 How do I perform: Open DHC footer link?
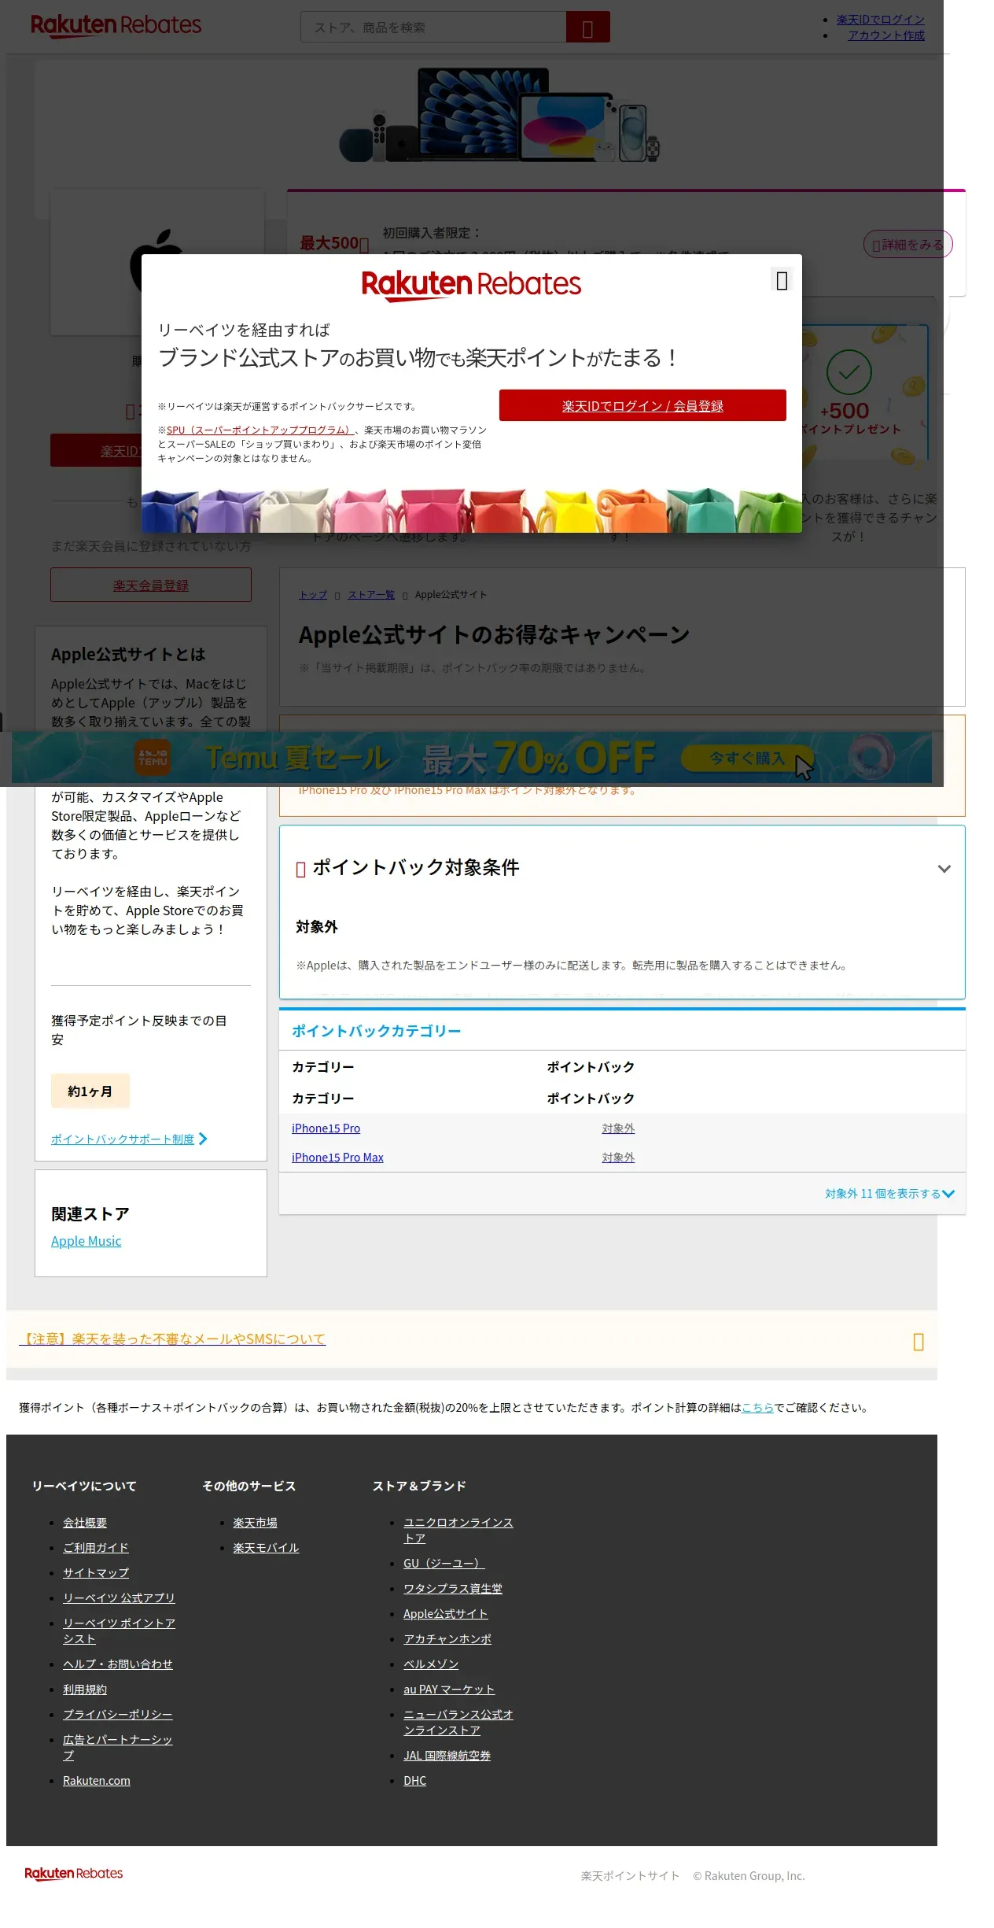[414, 1781]
